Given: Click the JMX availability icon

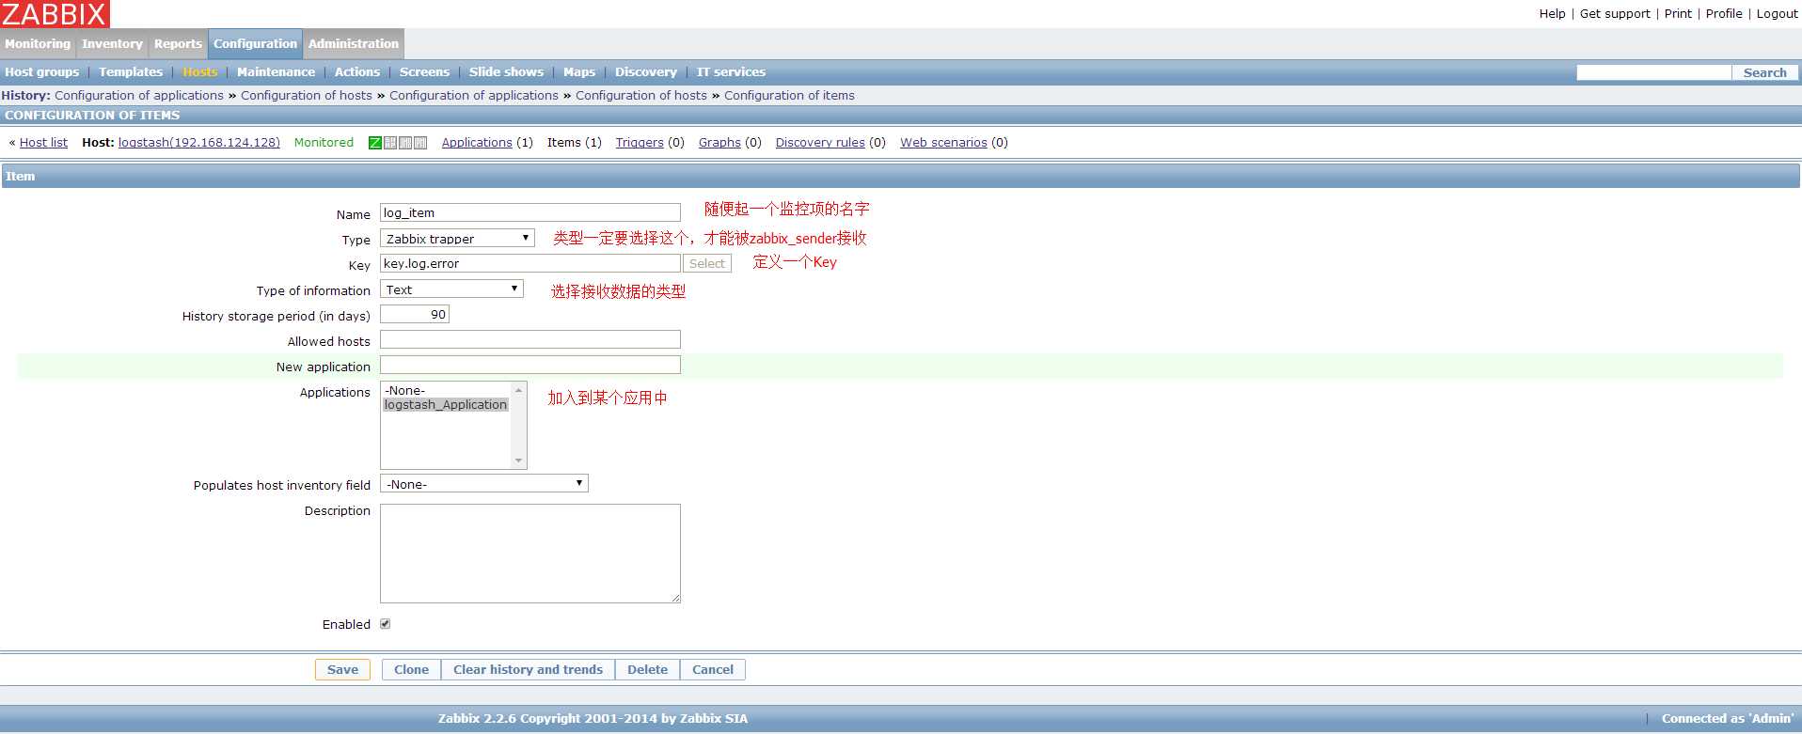Looking at the screenshot, I should pyautogui.click(x=405, y=143).
